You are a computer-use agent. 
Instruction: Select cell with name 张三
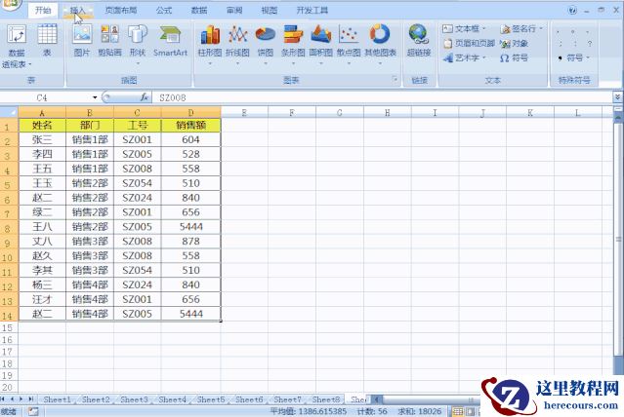coord(42,139)
